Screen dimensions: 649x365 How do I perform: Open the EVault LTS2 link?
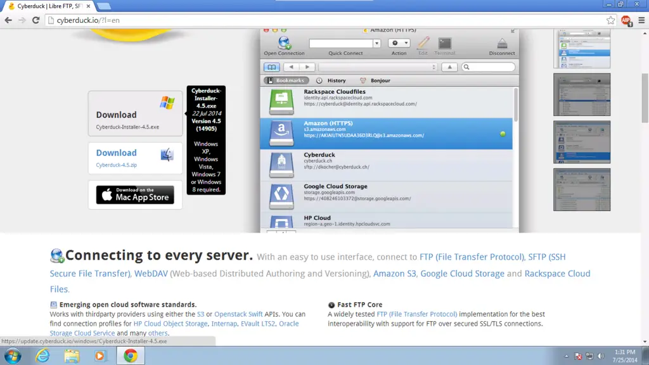click(258, 324)
